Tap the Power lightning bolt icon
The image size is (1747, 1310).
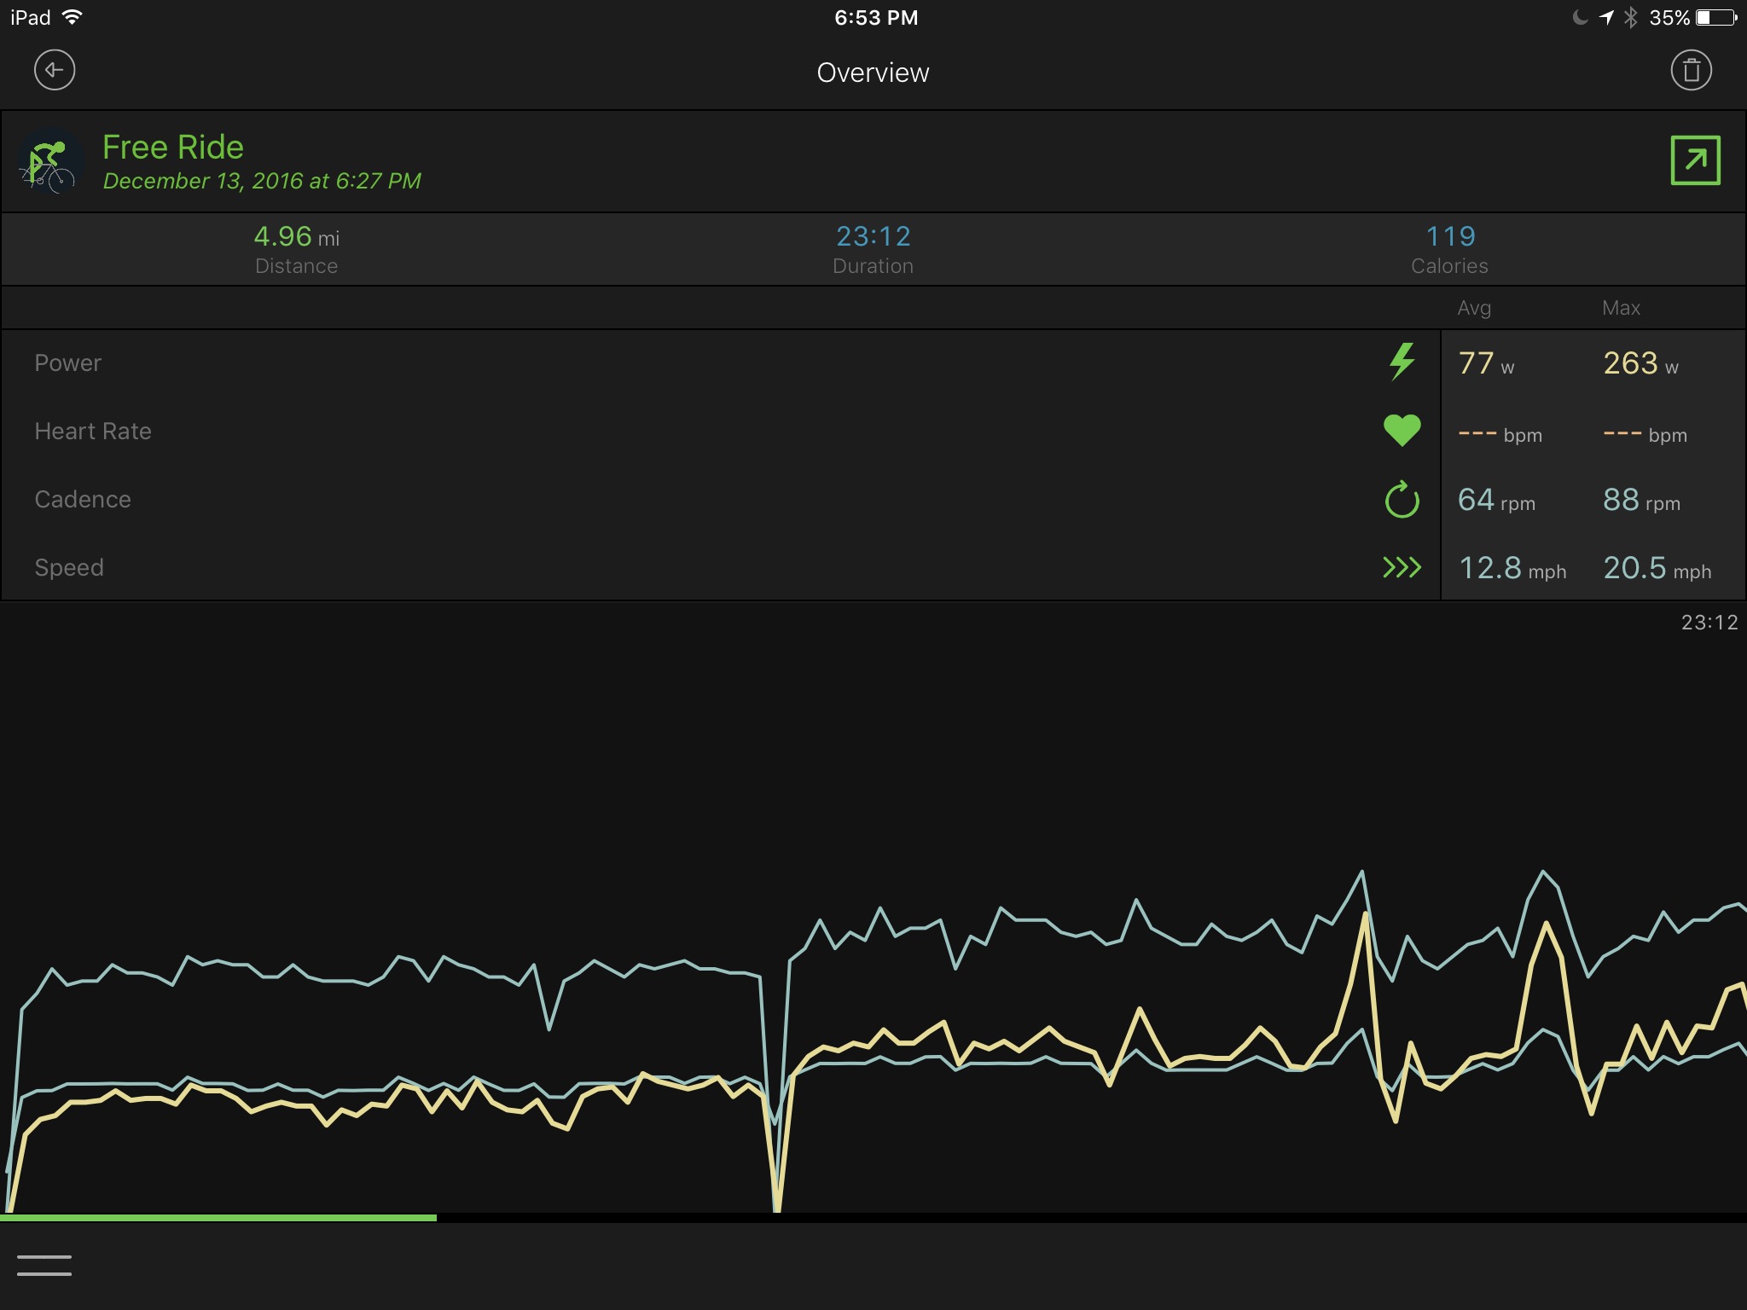[1402, 362]
